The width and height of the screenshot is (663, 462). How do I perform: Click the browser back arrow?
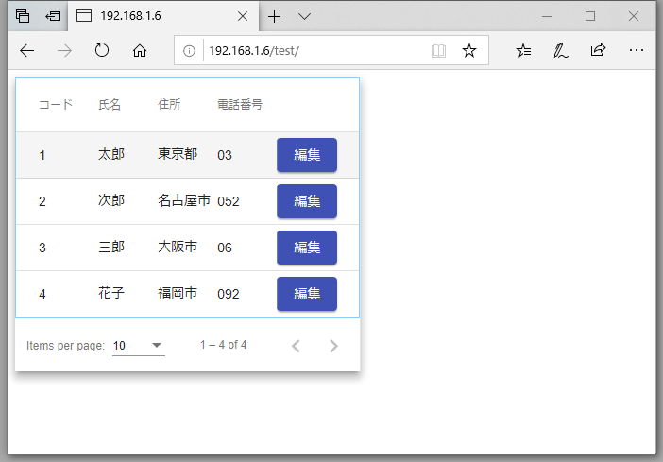(x=27, y=51)
